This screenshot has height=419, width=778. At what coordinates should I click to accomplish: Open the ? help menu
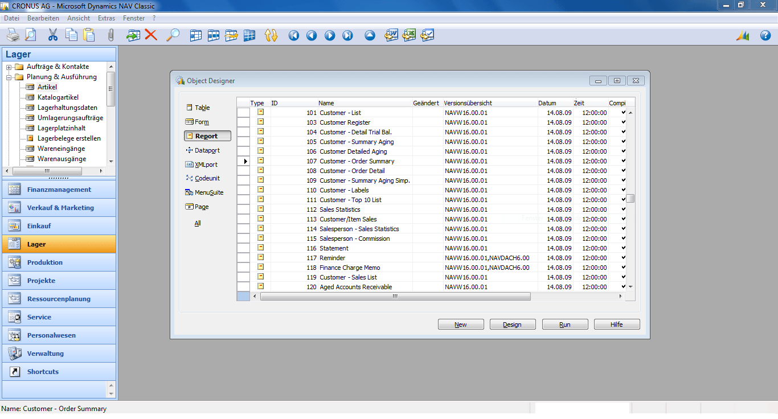[x=154, y=18]
